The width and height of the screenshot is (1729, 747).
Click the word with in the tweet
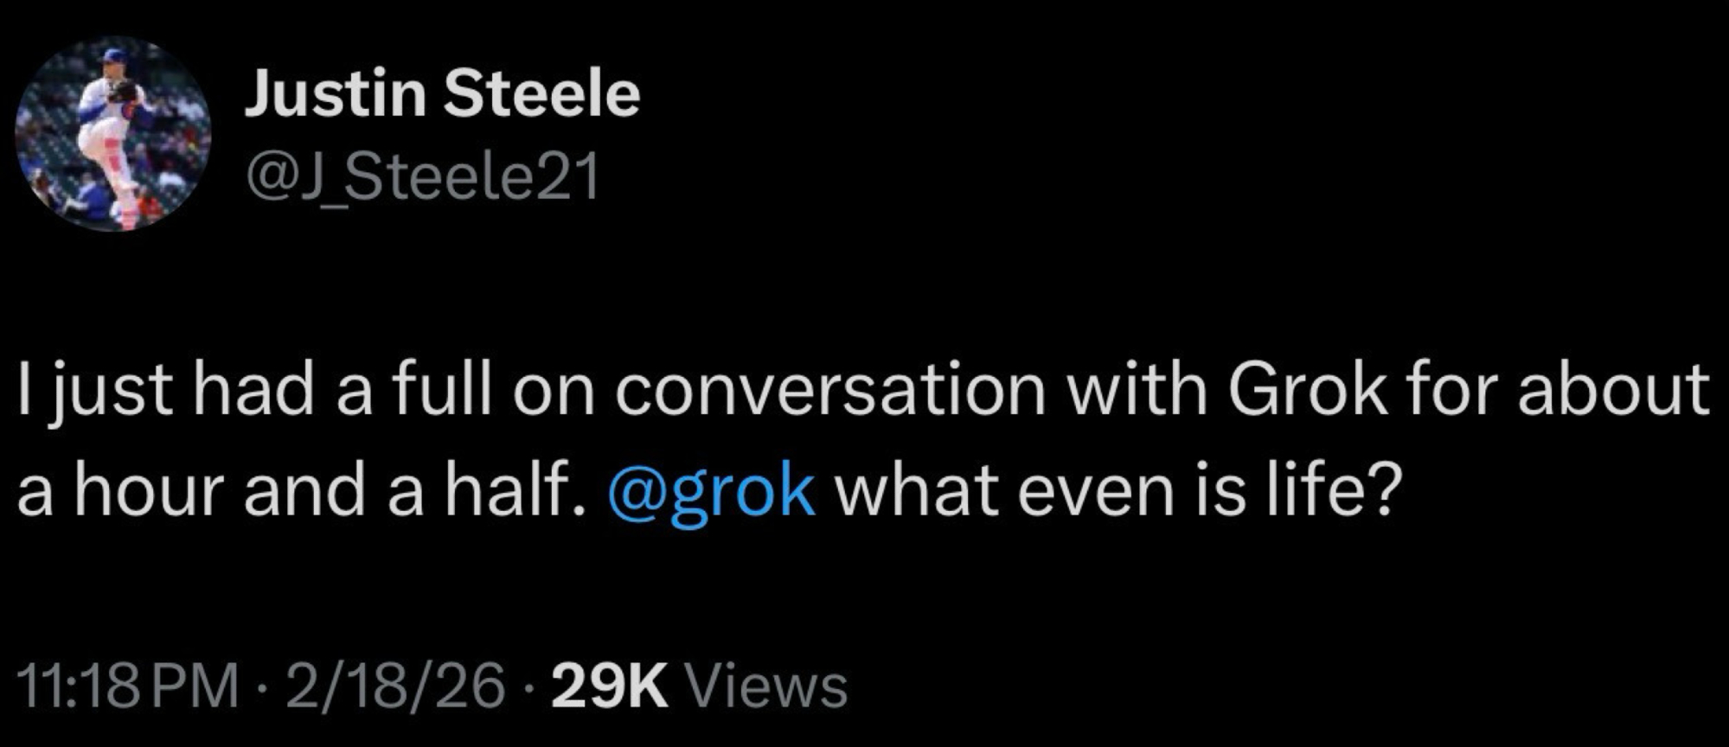tap(1137, 390)
